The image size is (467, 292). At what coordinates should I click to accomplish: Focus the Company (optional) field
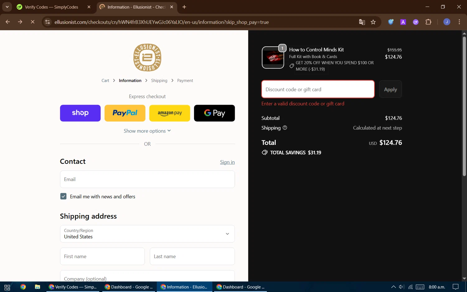(147, 276)
